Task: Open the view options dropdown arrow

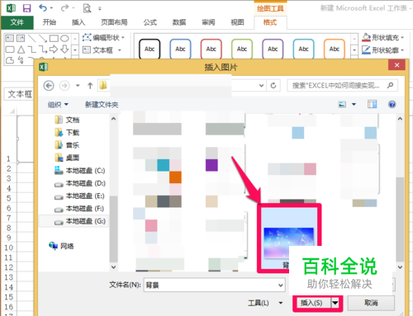Action: pos(354,104)
